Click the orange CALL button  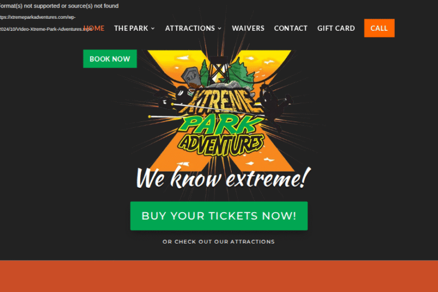click(x=379, y=28)
